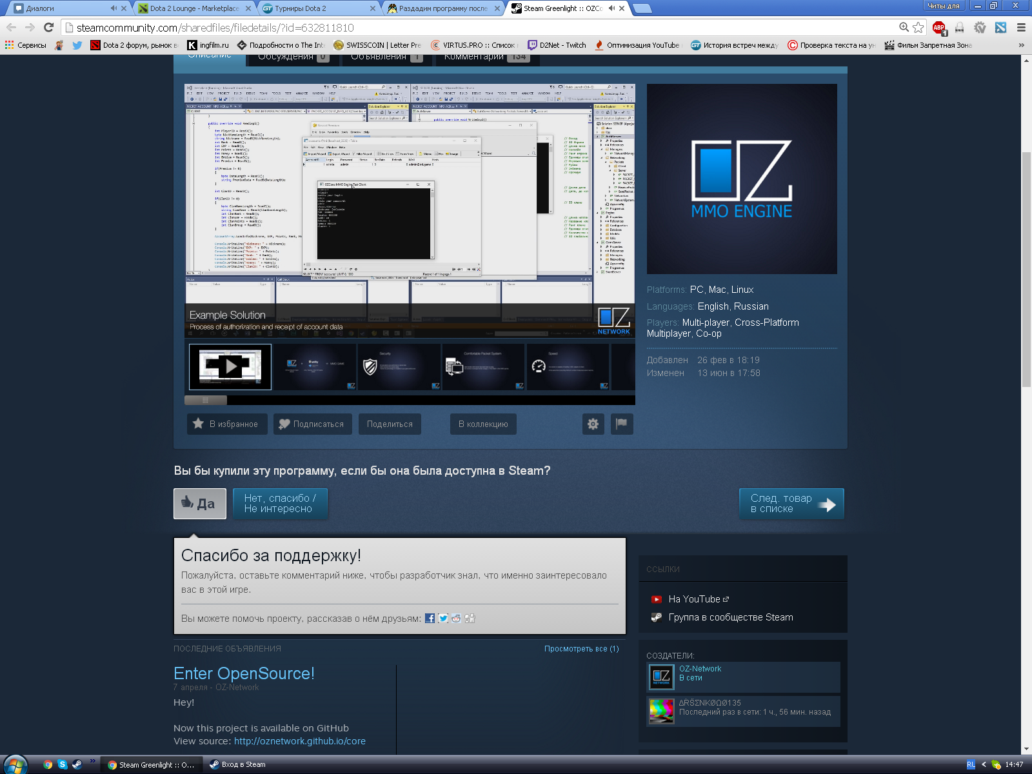Mute the Диалоги tab via its speaker icon
This screenshot has height=774, width=1032.
(x=114, y=8)
